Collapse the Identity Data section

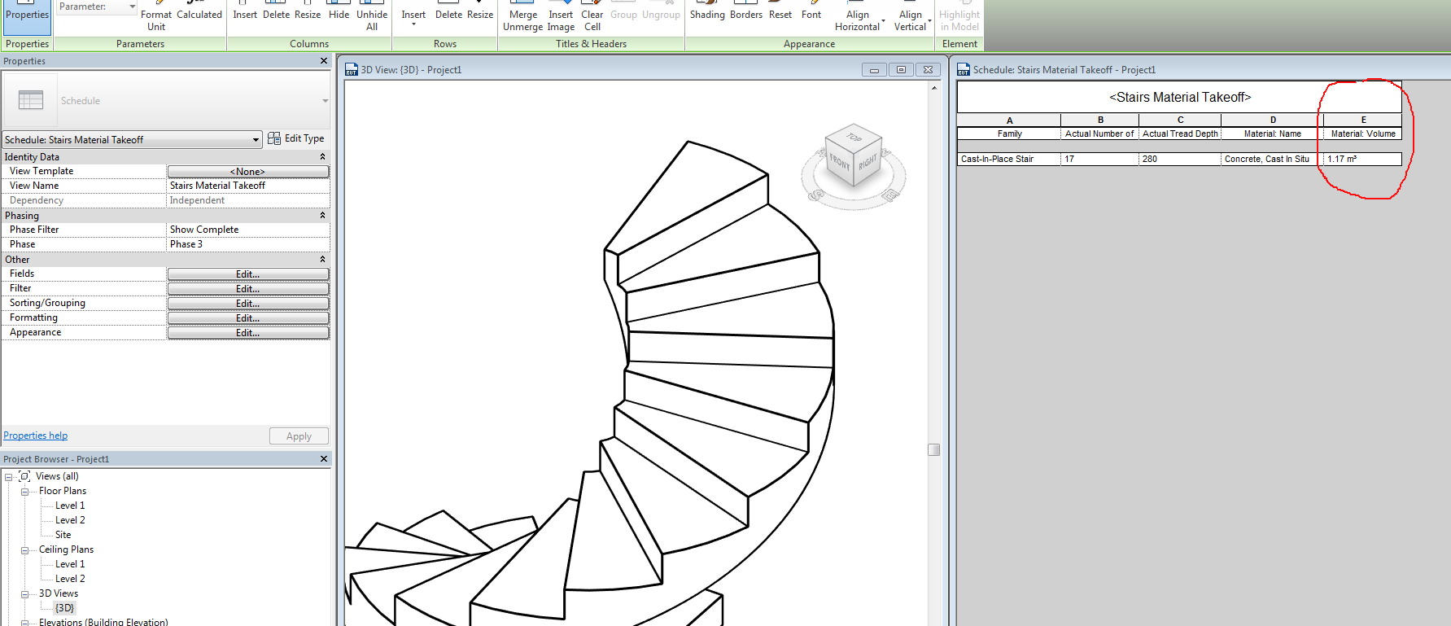click(x=322, y=156)
